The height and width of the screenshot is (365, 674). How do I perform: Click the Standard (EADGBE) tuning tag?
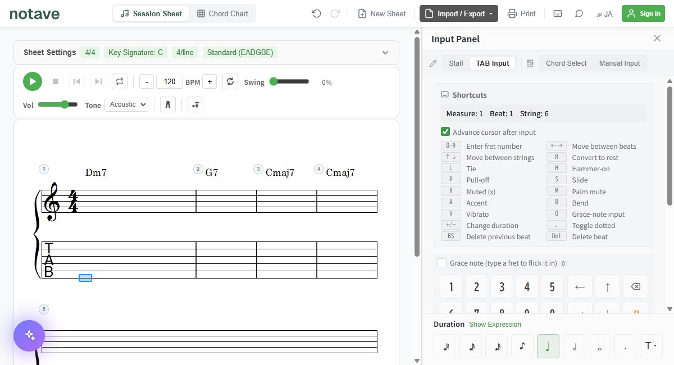click(240, 52)
